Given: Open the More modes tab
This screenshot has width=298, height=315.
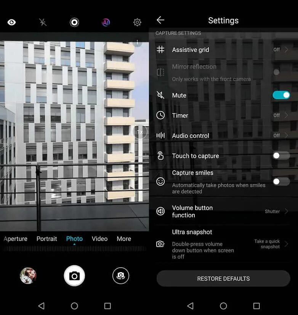Looking at the screenshot, I should (x=124, y=239).
